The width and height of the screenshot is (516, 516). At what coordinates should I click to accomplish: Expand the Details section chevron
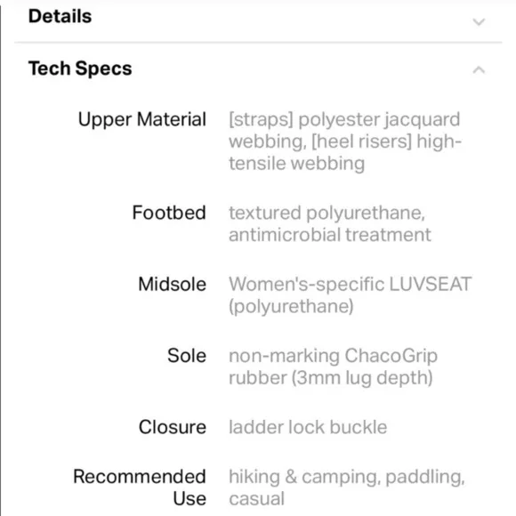click(479, 21)
